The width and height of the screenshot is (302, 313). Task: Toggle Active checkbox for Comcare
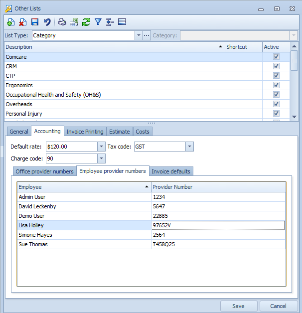point(276,57)
